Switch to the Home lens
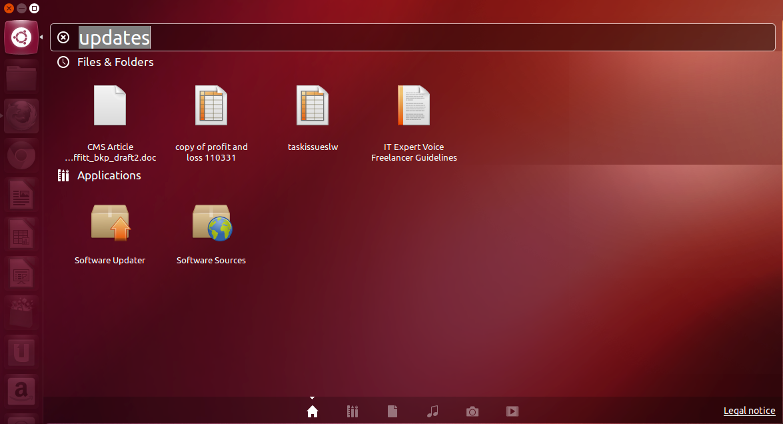Screen dimensions: 783x424 pyautogui.click(x=313, y=411)
